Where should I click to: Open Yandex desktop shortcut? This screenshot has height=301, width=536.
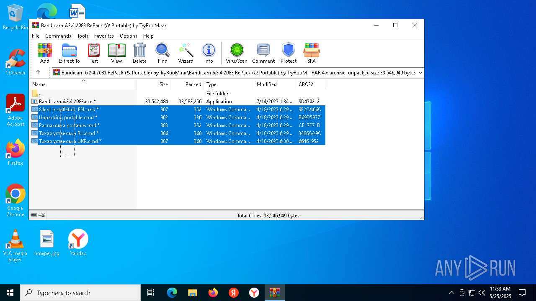78,242
